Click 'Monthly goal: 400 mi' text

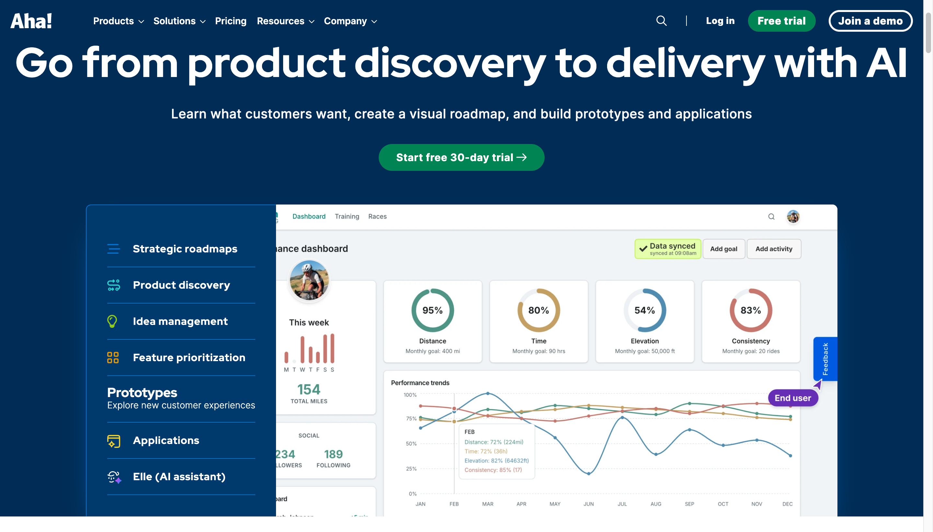pos(432,351)
